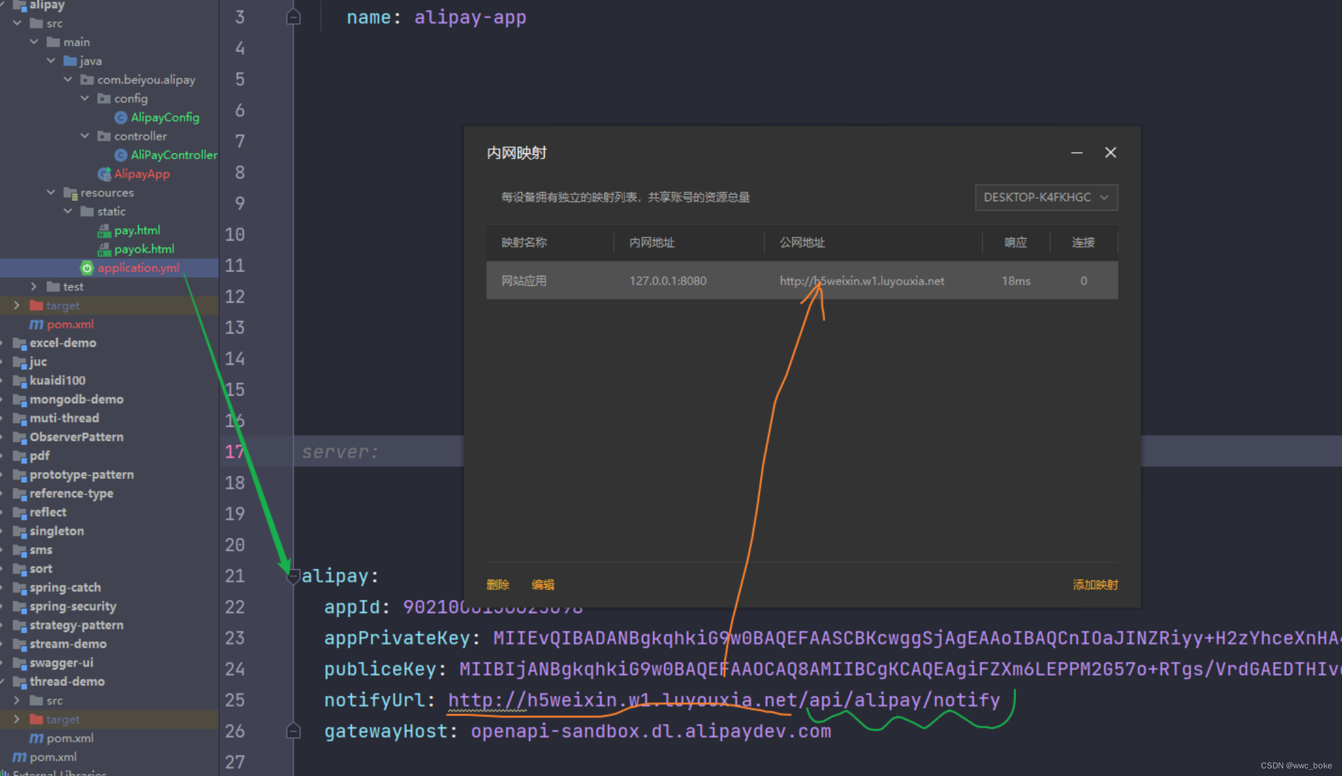The height and width of the screenshot is (776, 1342).
Task: Collapse the static folder
Action: pyautogui.click(x=68, y=211)
